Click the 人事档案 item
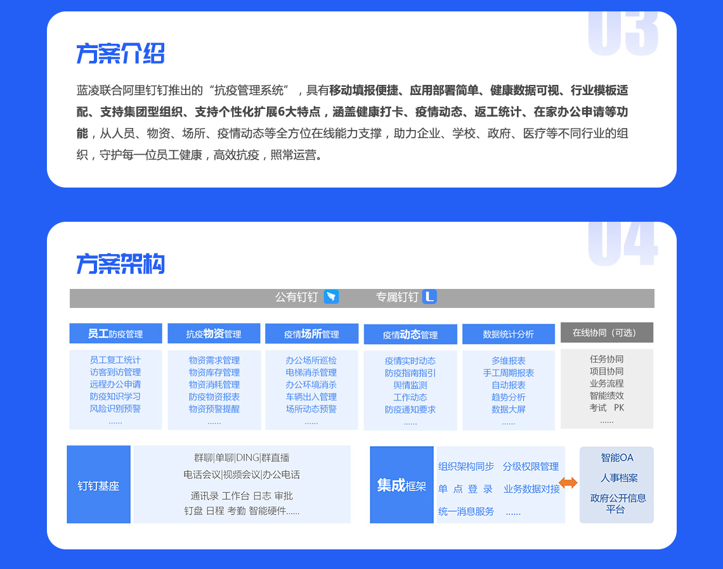The image size is (723, 569). (x=619, y=478)
